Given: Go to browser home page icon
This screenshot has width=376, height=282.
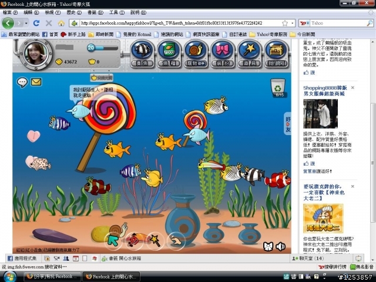Looking at the screenshot, I should 61,23.
